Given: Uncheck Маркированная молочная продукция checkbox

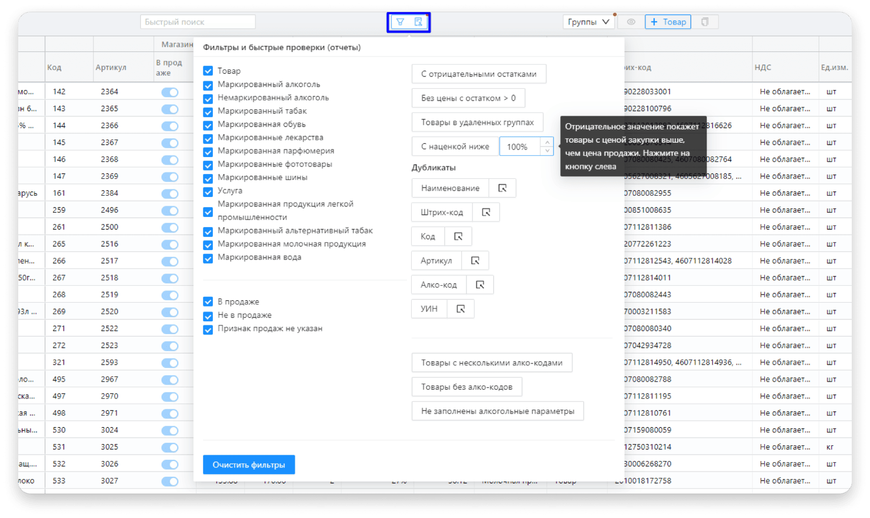Looking at the screenshot, I should coord(208,245).
